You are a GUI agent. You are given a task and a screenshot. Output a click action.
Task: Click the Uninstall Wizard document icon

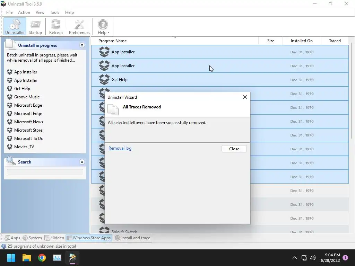pyautogui.click(x=113, y=109)
